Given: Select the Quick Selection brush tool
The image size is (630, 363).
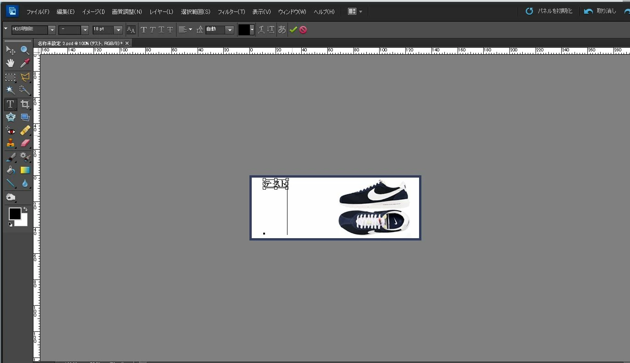Looking at the screenshot, I should point(25,90).
